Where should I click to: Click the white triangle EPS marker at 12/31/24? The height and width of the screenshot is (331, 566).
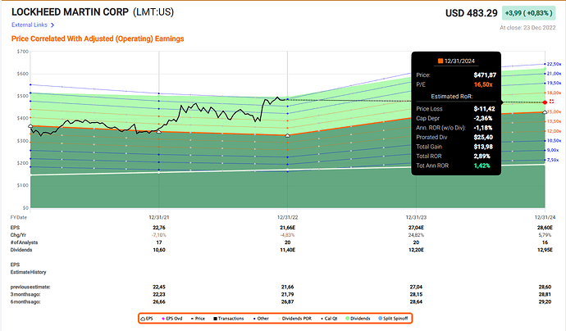point(545,111)
